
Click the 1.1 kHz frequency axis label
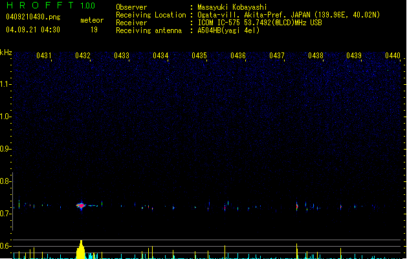point(5,84)
